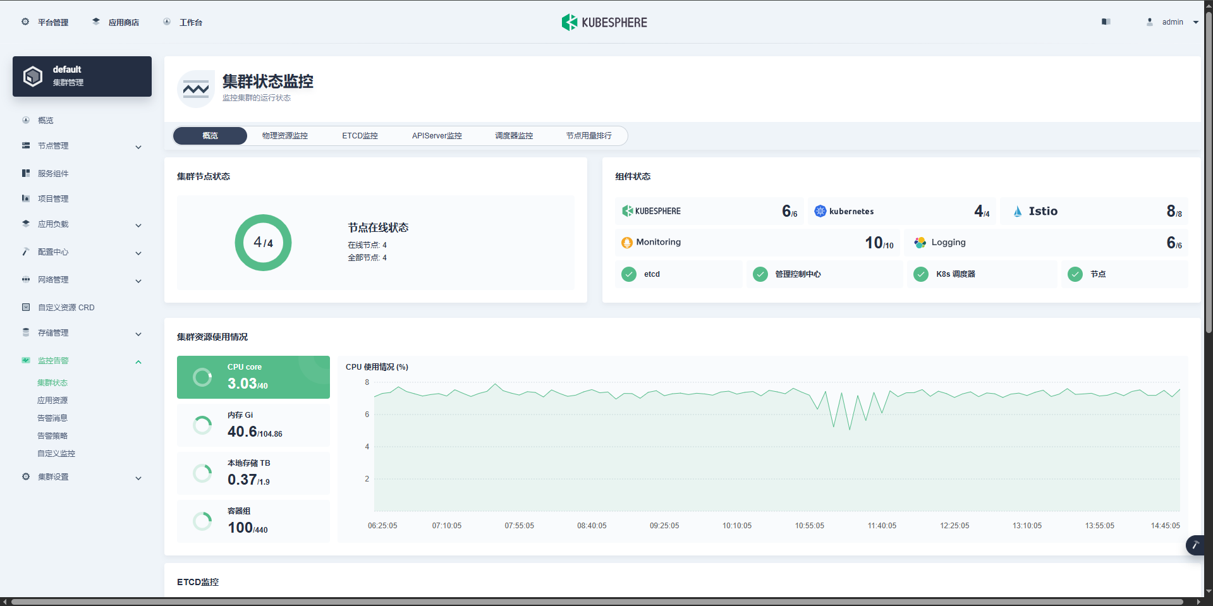1213x606 pixels.
Task: Switch to the 节点用量排行 tab
Action: (x=589, y=136)
